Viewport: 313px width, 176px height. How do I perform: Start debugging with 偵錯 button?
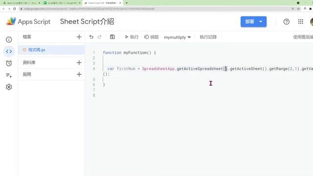tap(151, 37)
